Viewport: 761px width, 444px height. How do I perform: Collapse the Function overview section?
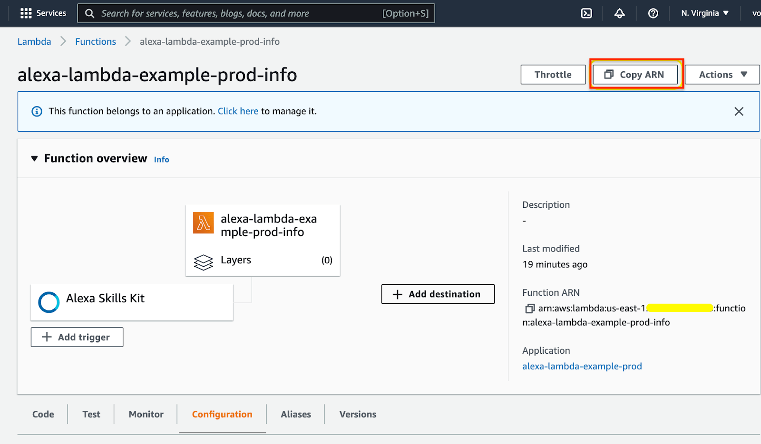[34, 159]
